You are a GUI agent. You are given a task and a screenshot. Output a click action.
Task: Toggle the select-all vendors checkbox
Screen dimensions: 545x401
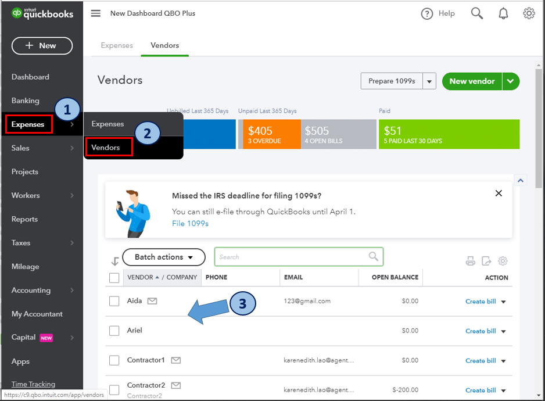coord(114,278)
